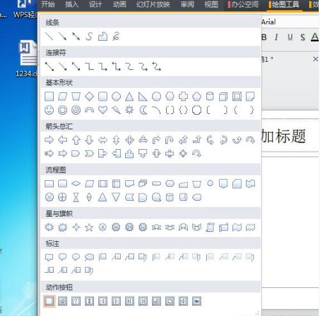The width and height of the screenshot is (320, 316).
Task: Insert the flowchart decision diamond
Action: point(76,183)
